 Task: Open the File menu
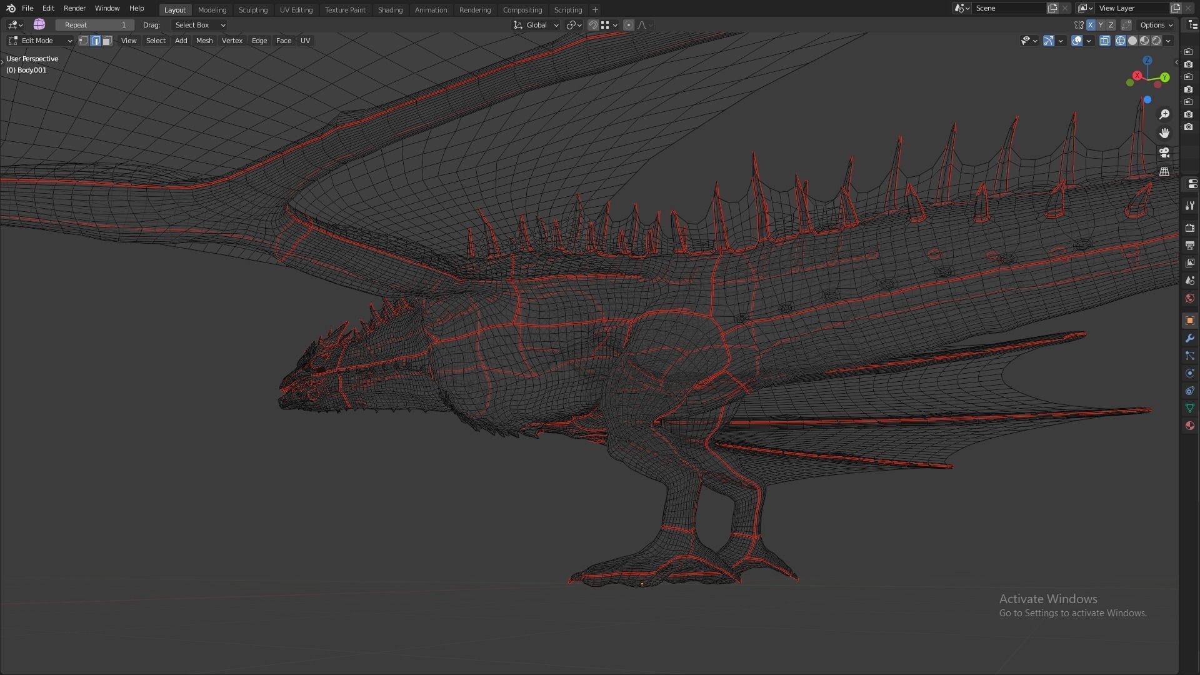click(x=27, y=8)
